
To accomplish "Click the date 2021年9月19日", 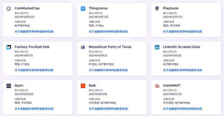I will pos(98,94).
